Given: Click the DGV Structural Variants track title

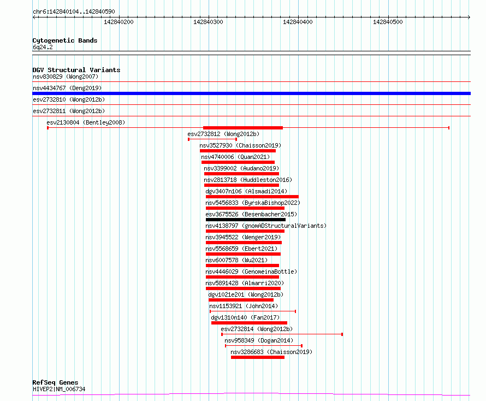Looking at the screenshot, I should [x=76, y=70].
